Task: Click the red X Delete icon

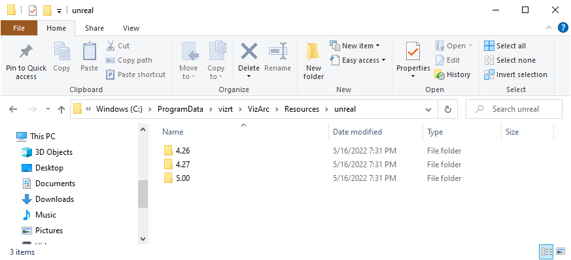Action: 249,51
